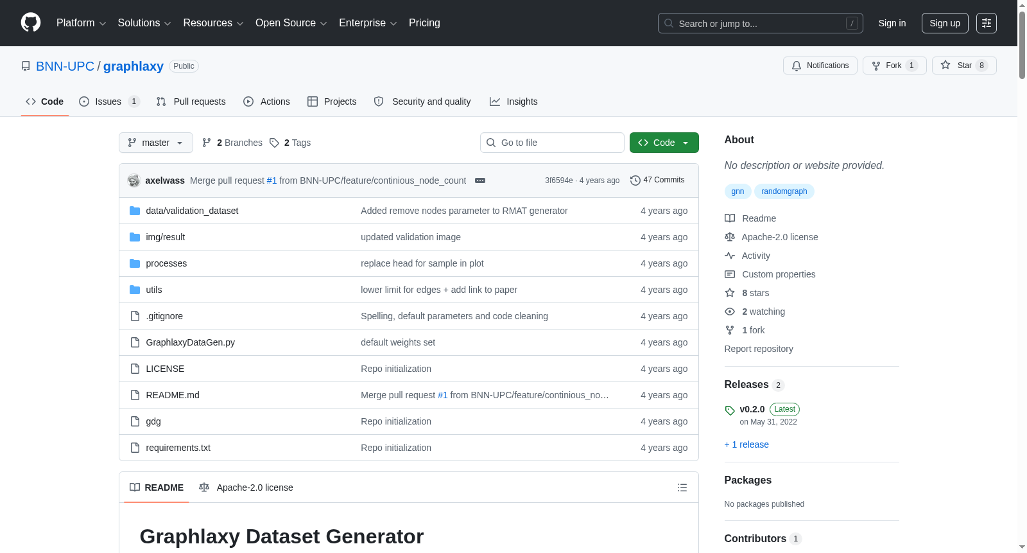Open commit hash 3f6594e
The width and height of the screenshot is (1027, 553).
pyautogui.click(x=558, y=180)
